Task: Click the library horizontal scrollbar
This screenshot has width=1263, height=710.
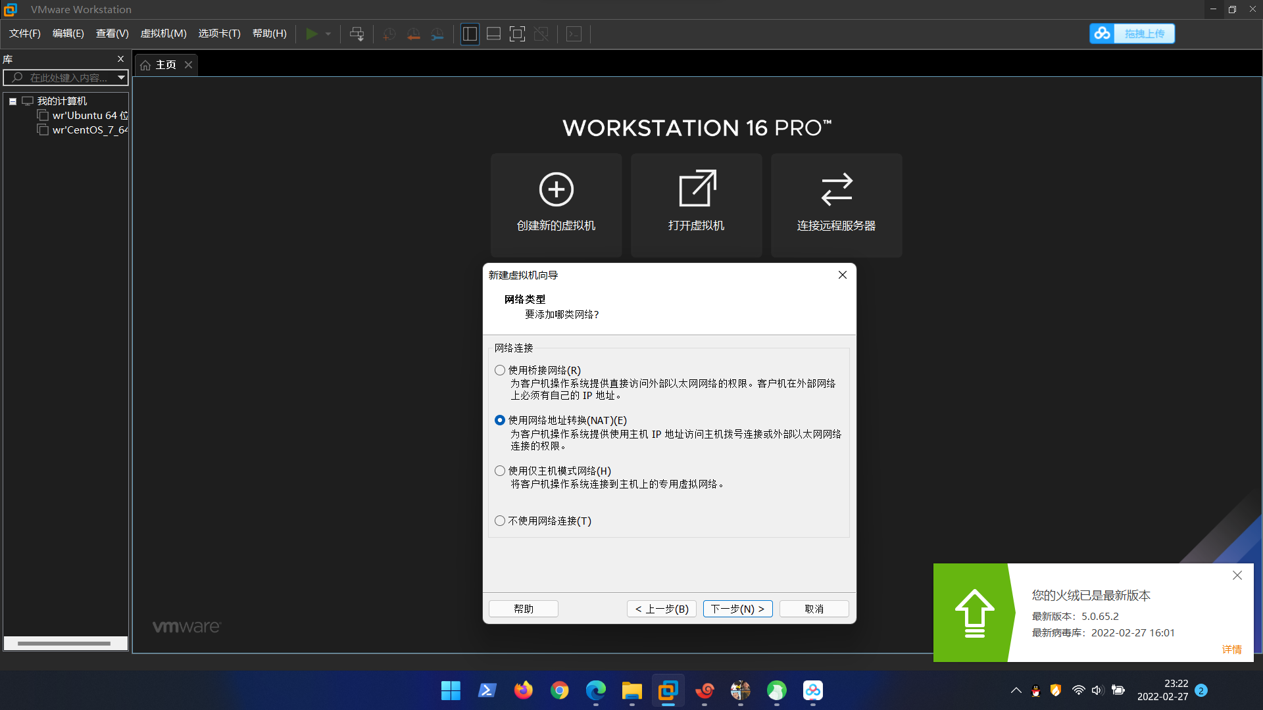Action: 64,644
